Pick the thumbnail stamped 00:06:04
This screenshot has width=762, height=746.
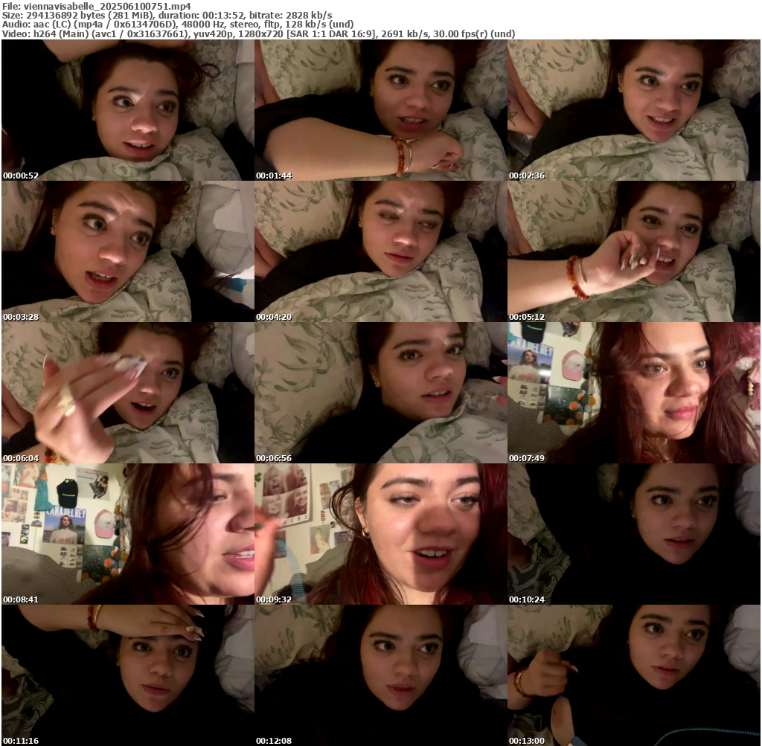coord(128,393)
